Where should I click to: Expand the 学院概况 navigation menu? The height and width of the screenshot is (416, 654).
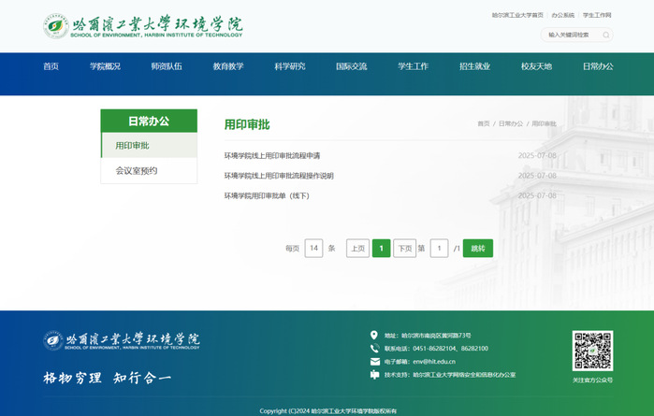[x=105, y=66]
